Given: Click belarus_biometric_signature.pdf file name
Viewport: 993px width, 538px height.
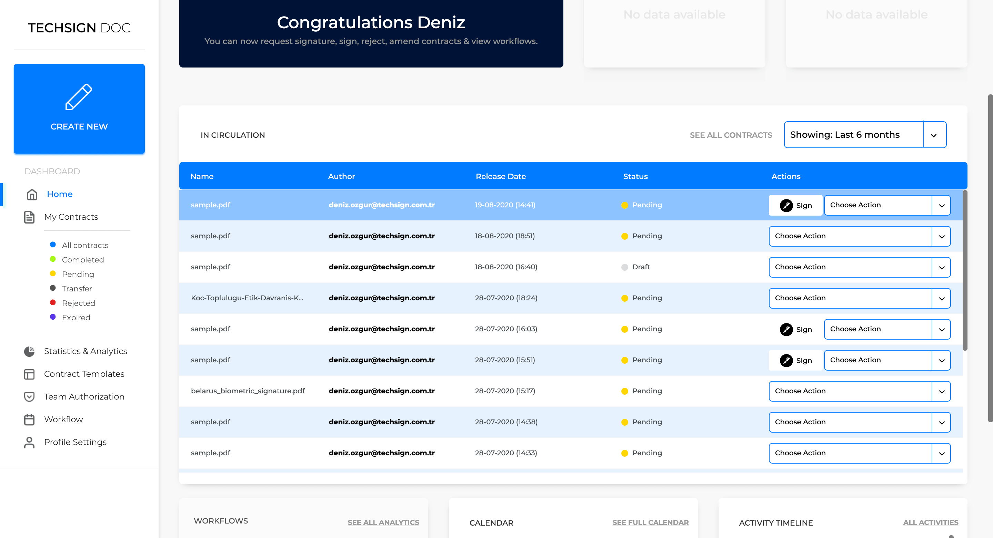Looking at the screenshot, I should [248, 391].
